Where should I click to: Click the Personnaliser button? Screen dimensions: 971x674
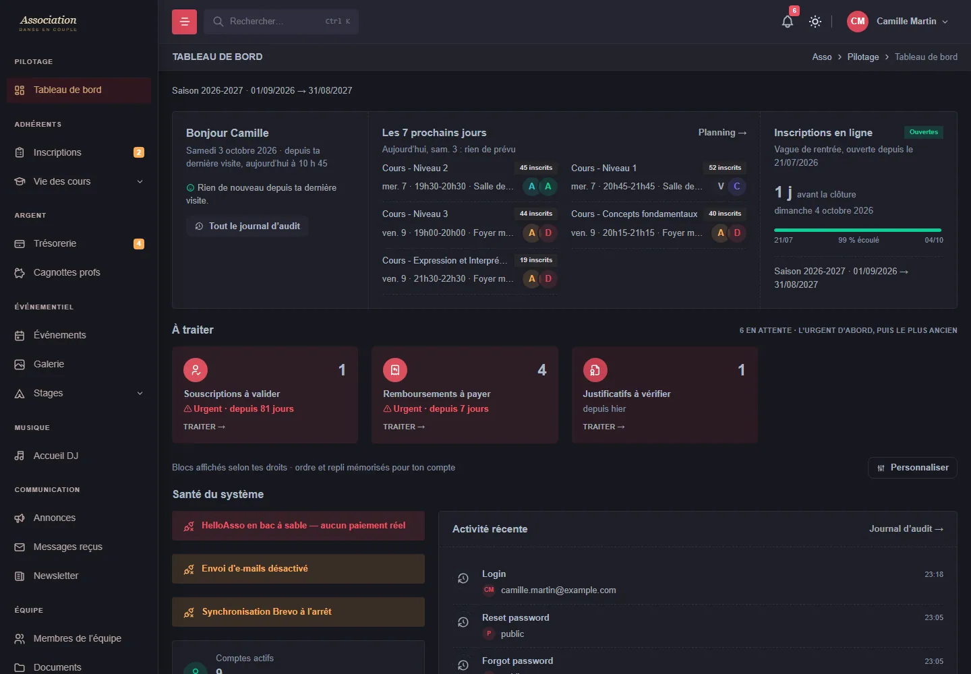pos(912,468)
